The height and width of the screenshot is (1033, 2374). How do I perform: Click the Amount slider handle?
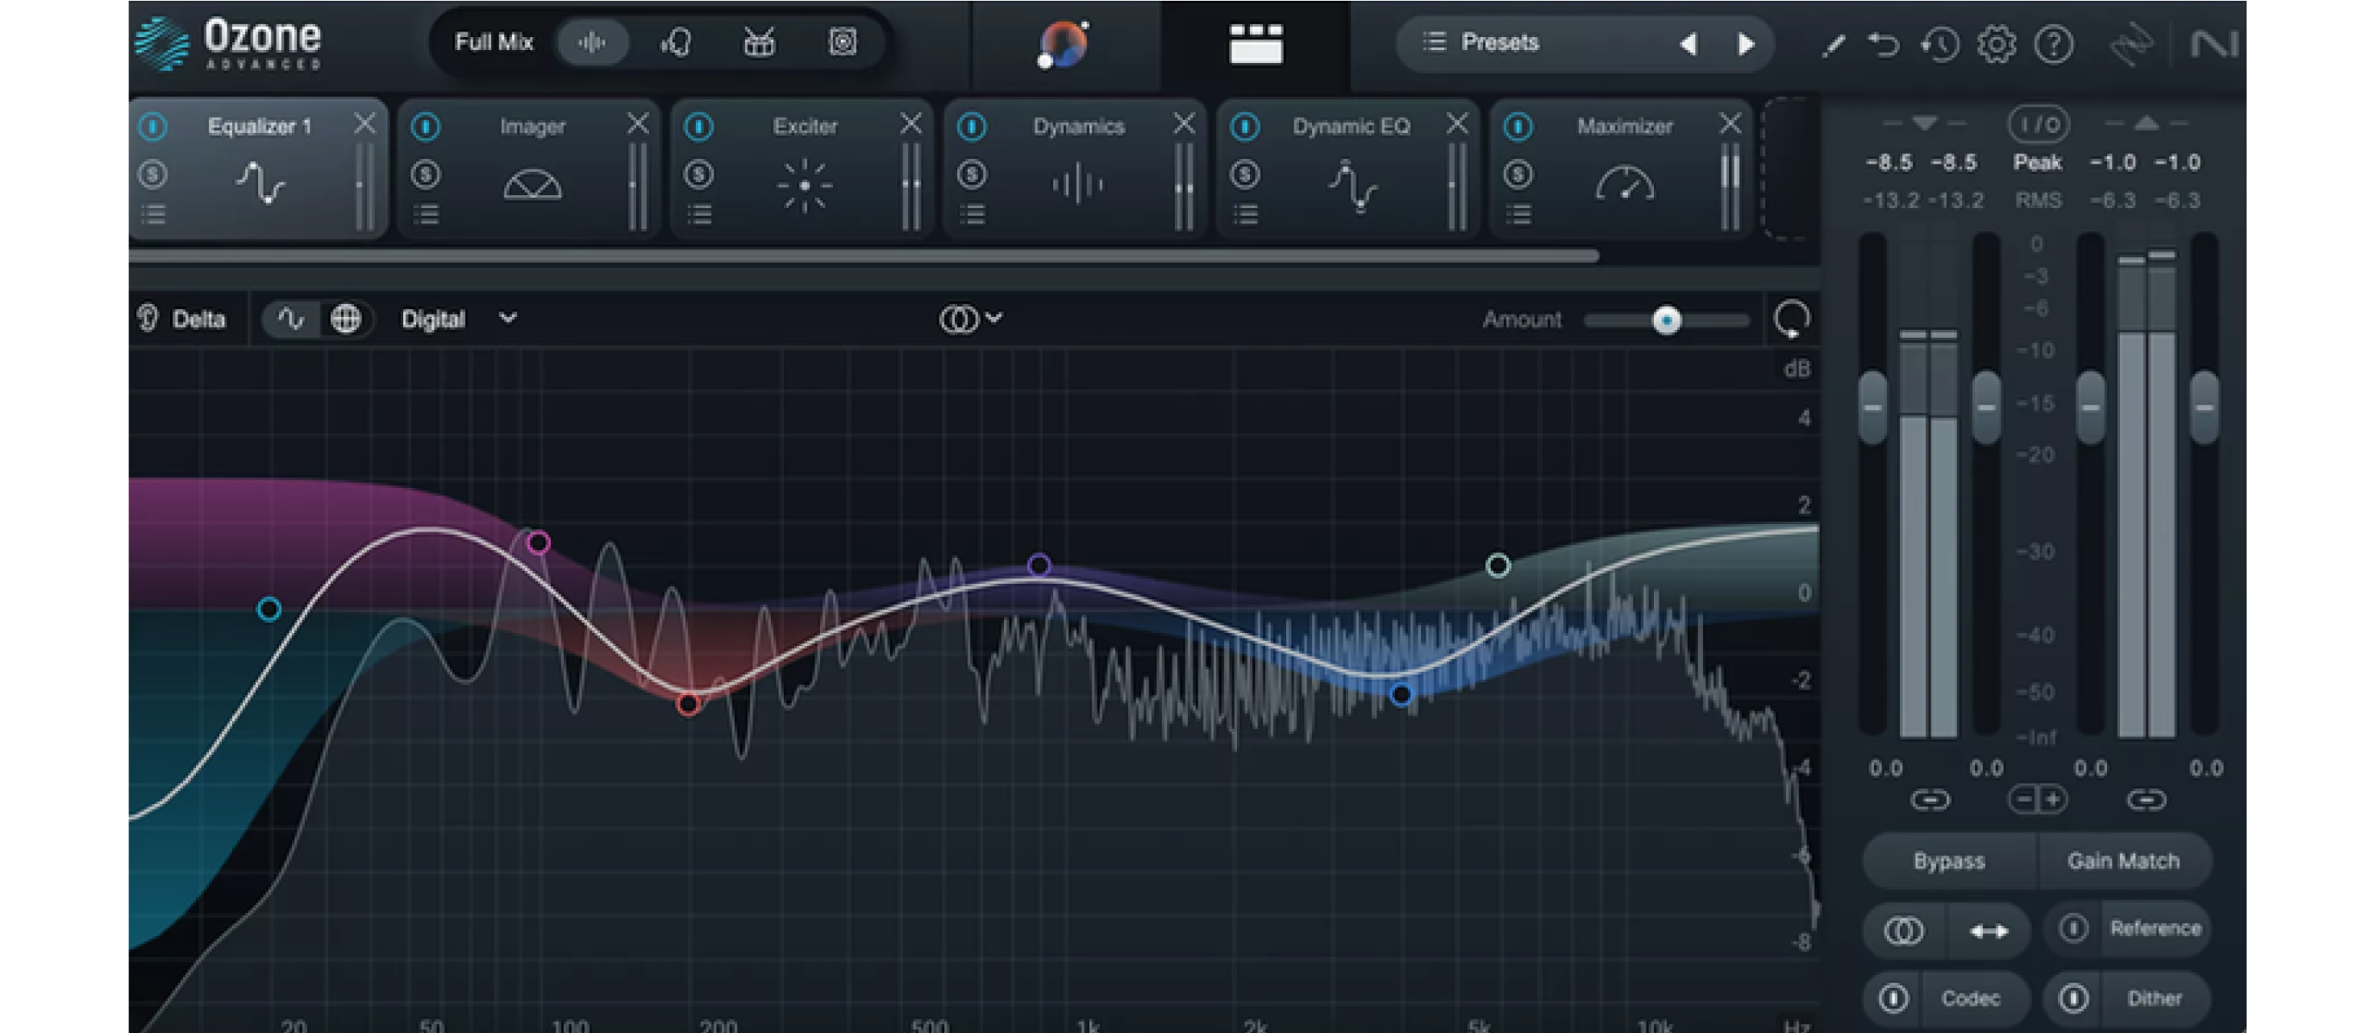1665,320
